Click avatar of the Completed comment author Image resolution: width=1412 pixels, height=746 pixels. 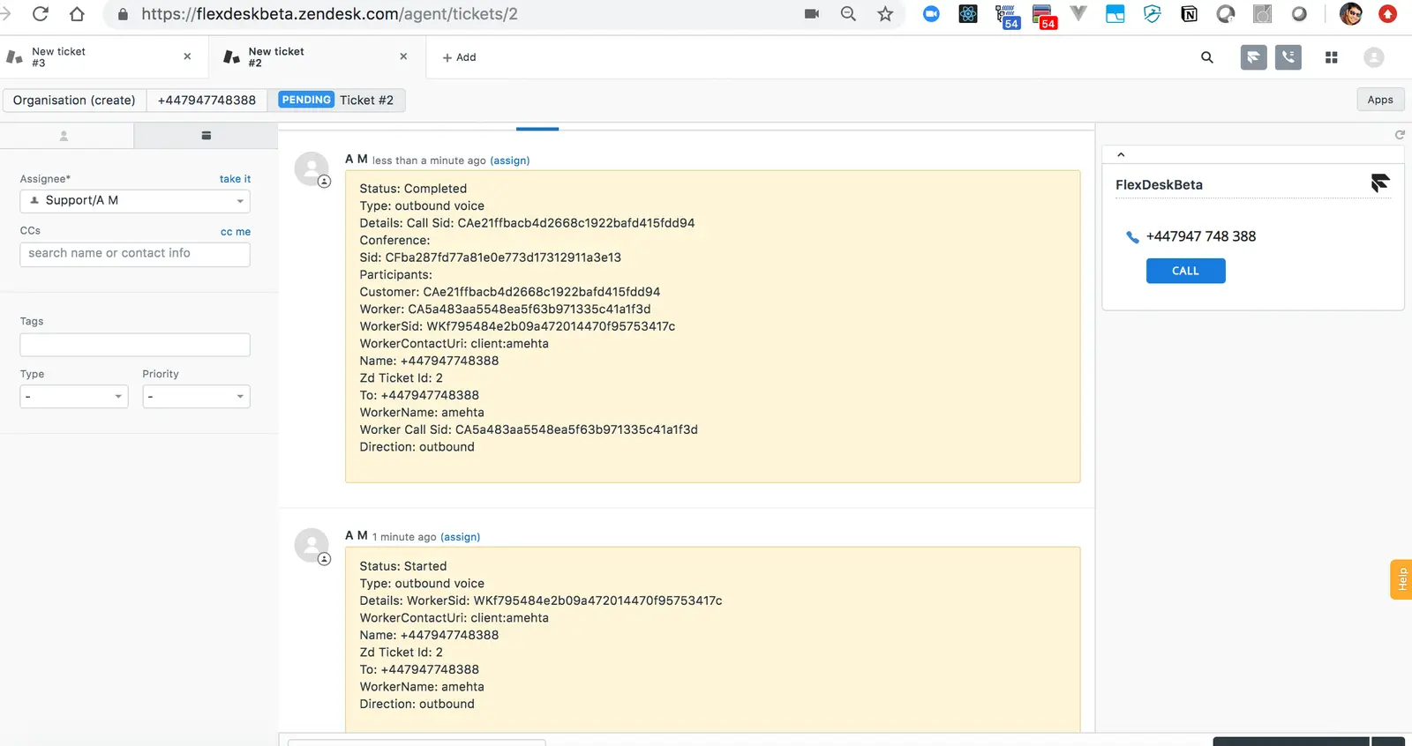coord(312,168)
